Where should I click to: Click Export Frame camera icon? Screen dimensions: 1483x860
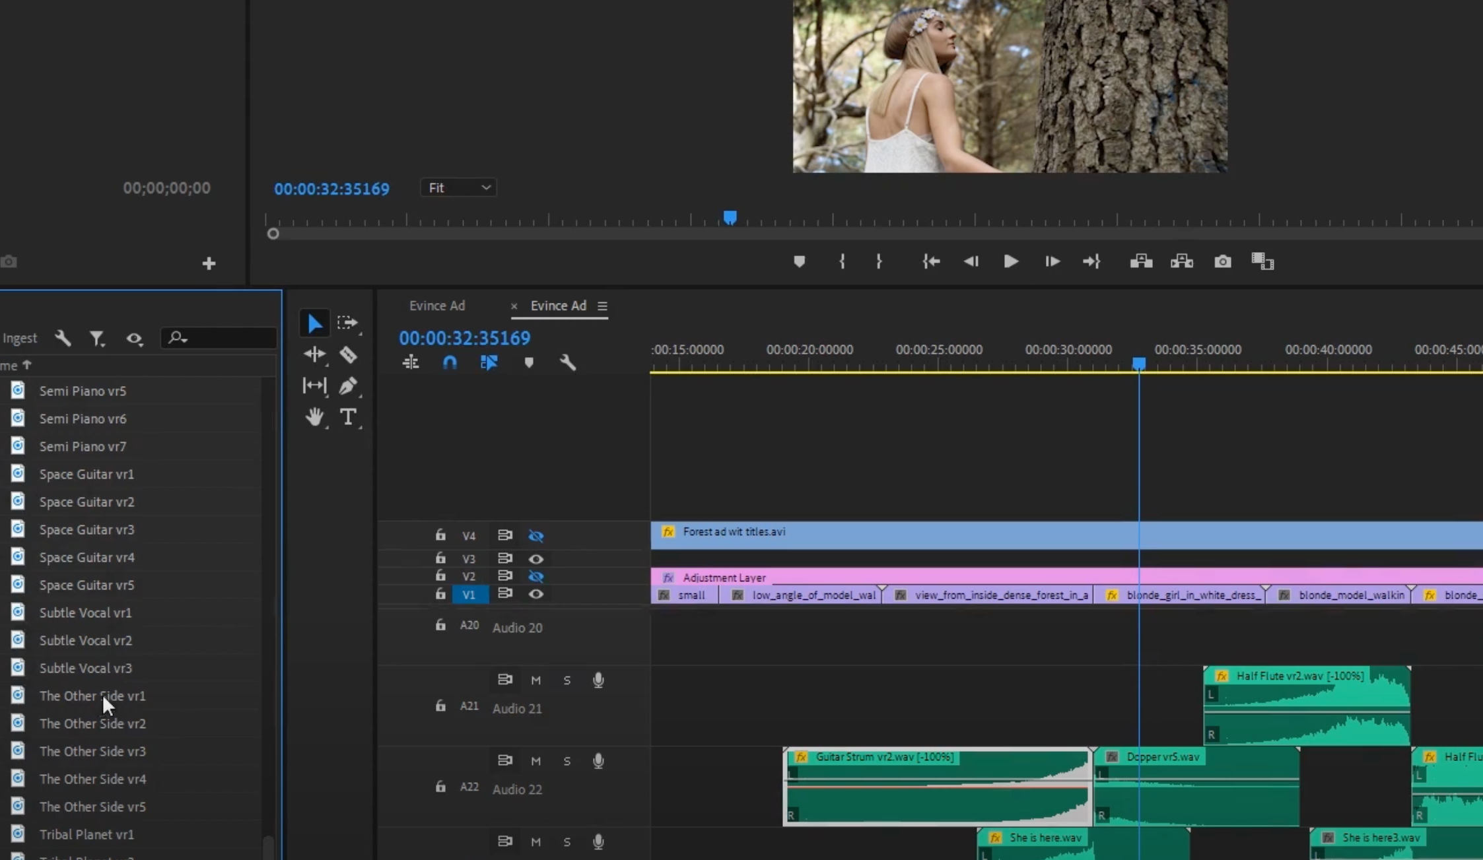coord(1222,261)
